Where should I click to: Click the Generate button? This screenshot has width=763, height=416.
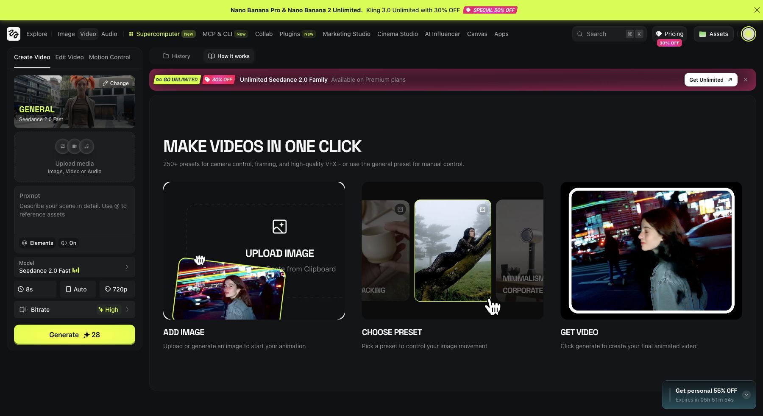[75, 335]
